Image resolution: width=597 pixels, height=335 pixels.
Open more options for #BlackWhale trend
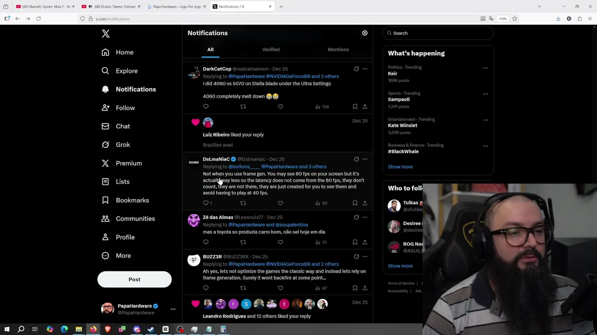[x=486, y=146]
